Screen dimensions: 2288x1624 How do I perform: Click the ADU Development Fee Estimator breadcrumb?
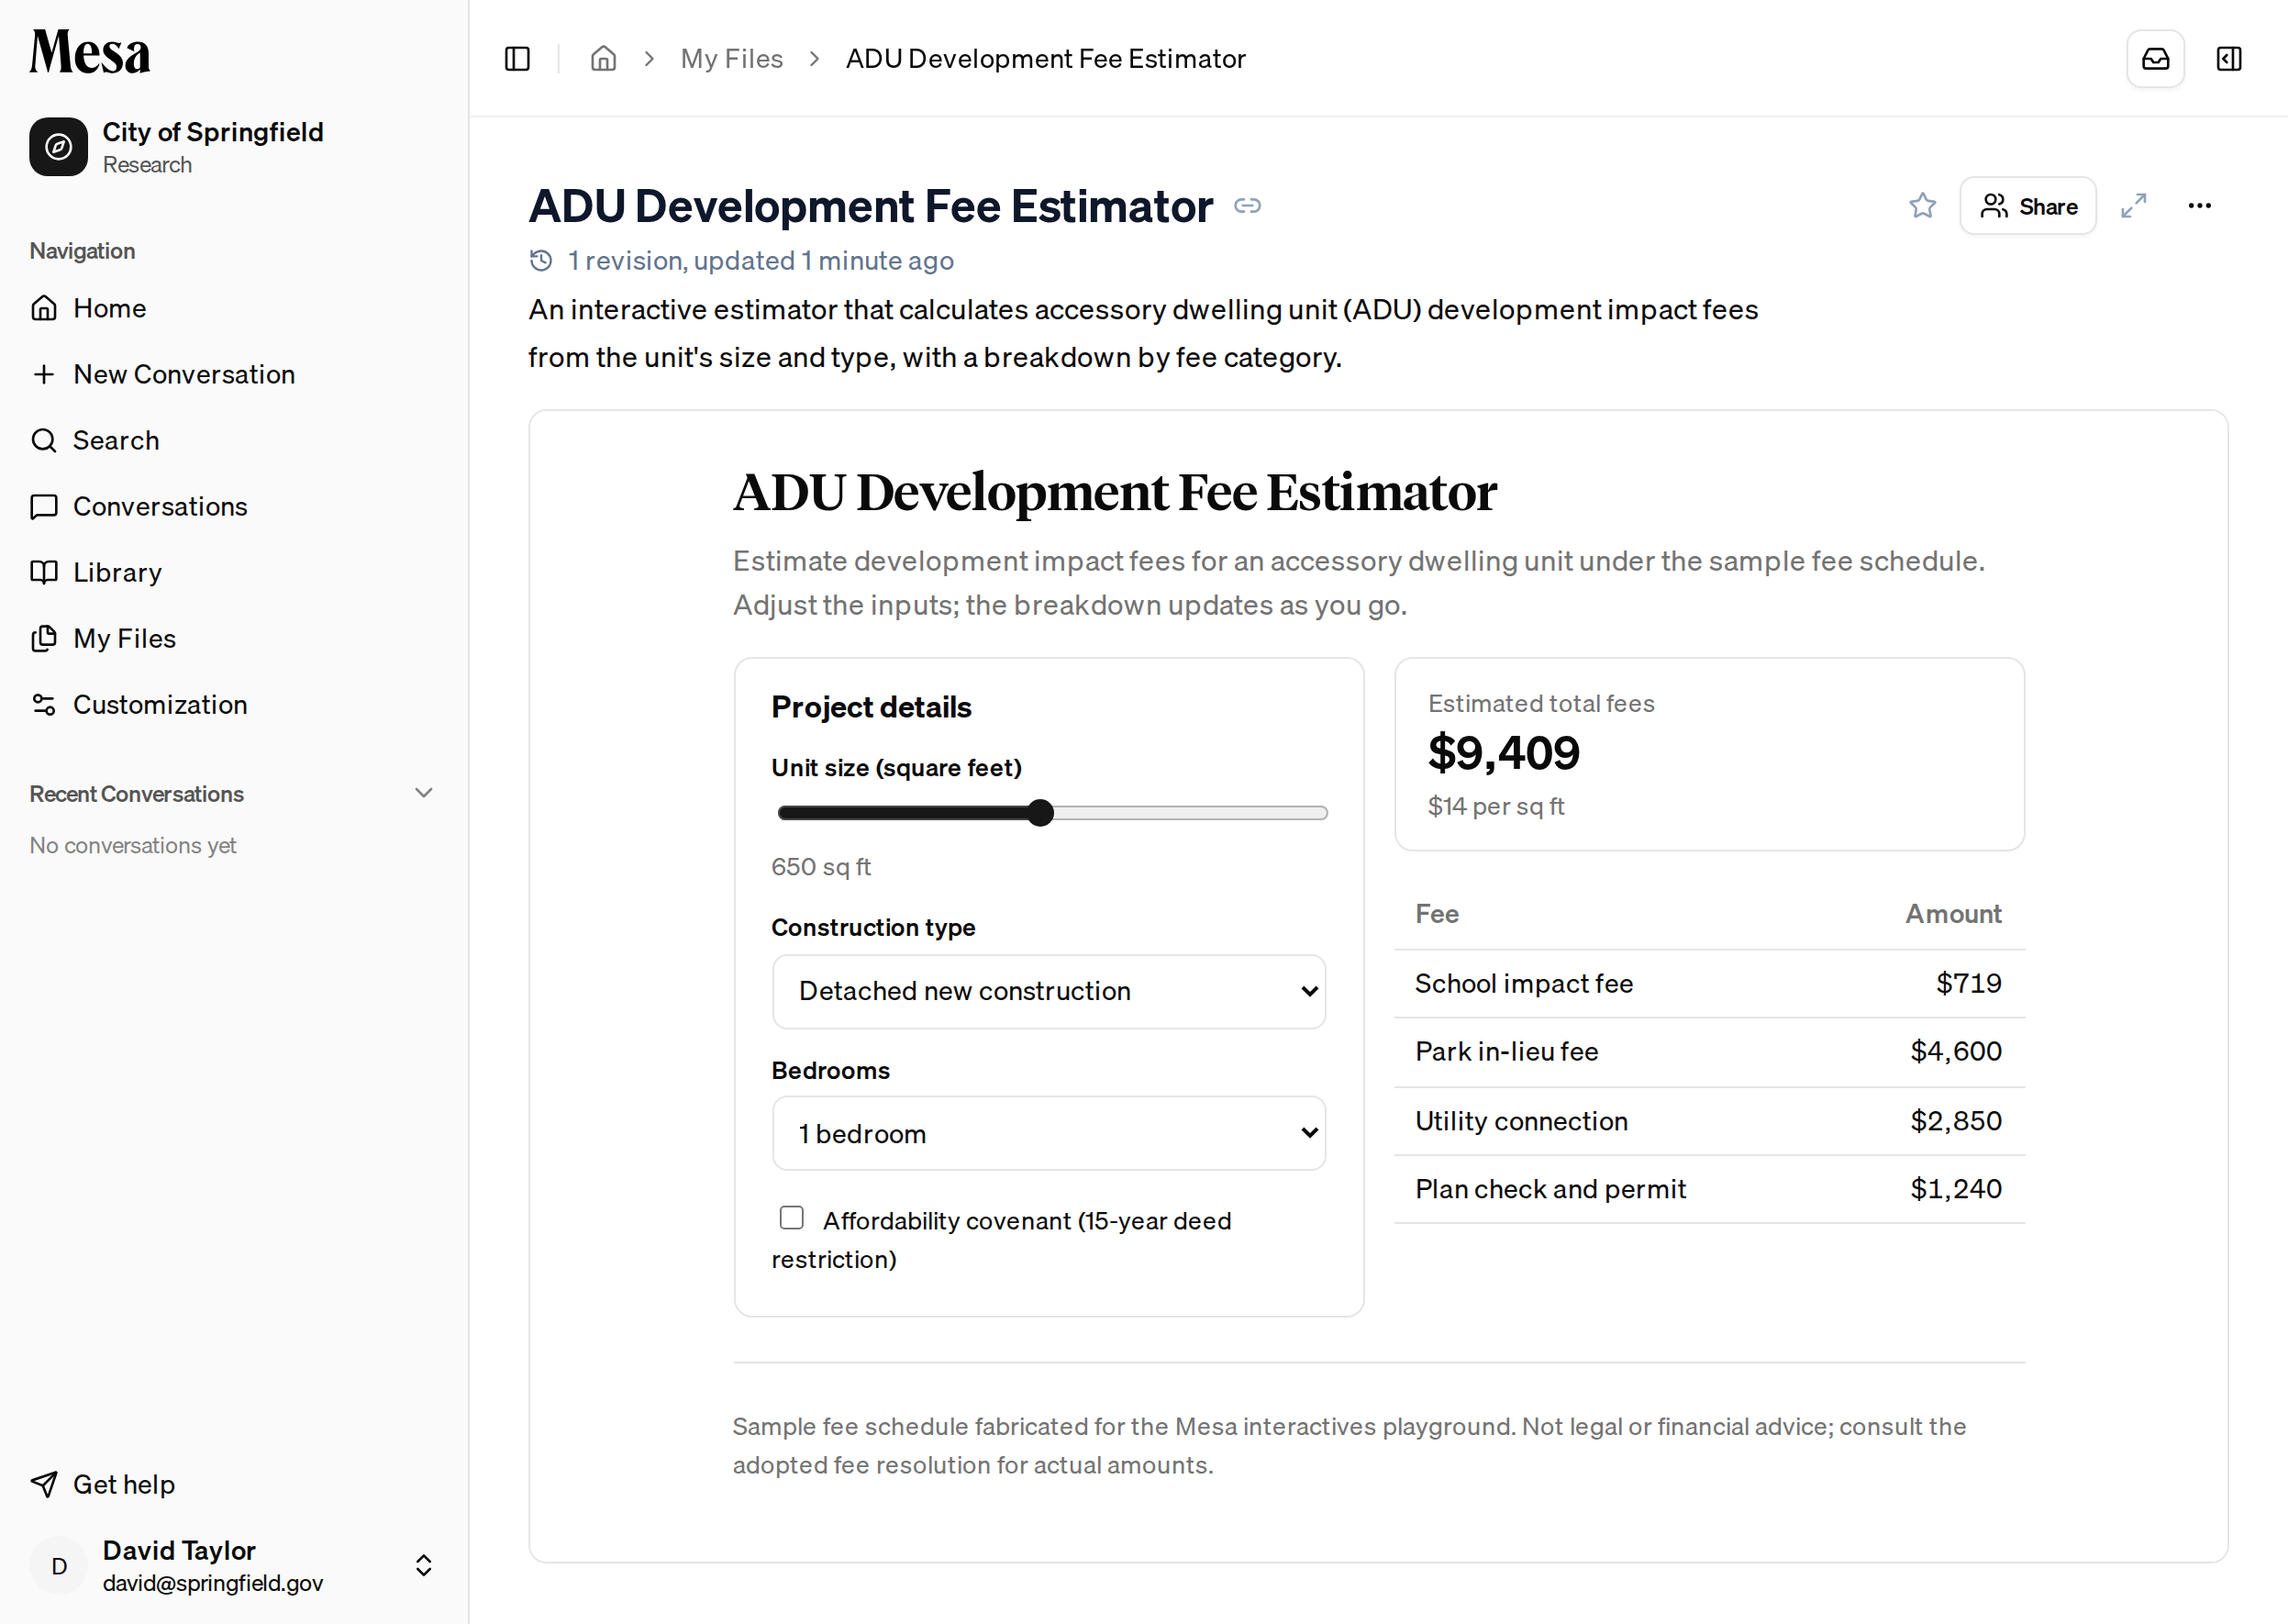[x=1045, y=59]
